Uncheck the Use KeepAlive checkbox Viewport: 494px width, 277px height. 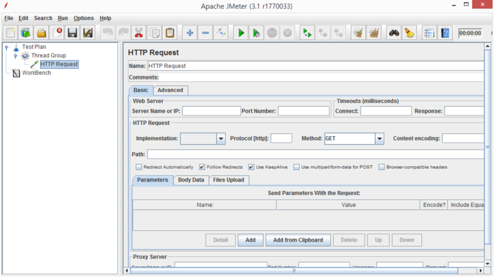tap(251, 167)
